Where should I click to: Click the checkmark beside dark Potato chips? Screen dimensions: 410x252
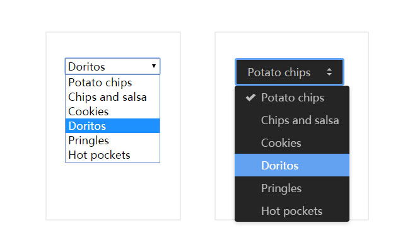250,97
